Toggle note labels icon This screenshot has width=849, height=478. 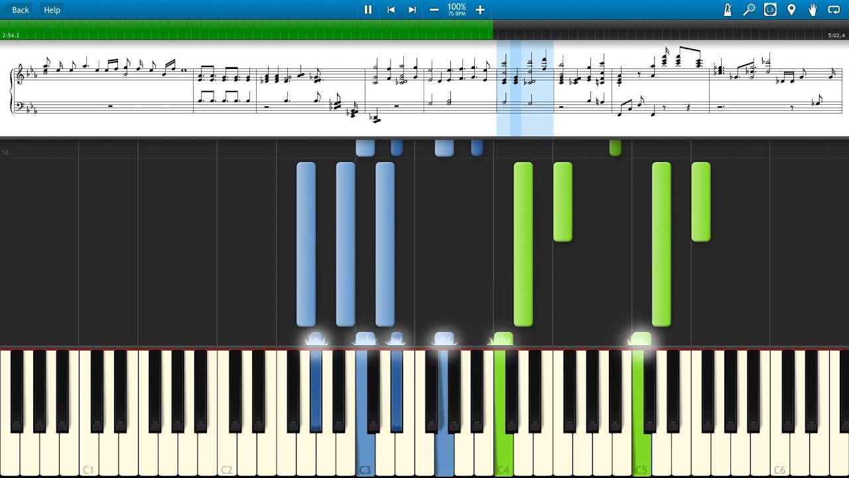coord(770,10)
